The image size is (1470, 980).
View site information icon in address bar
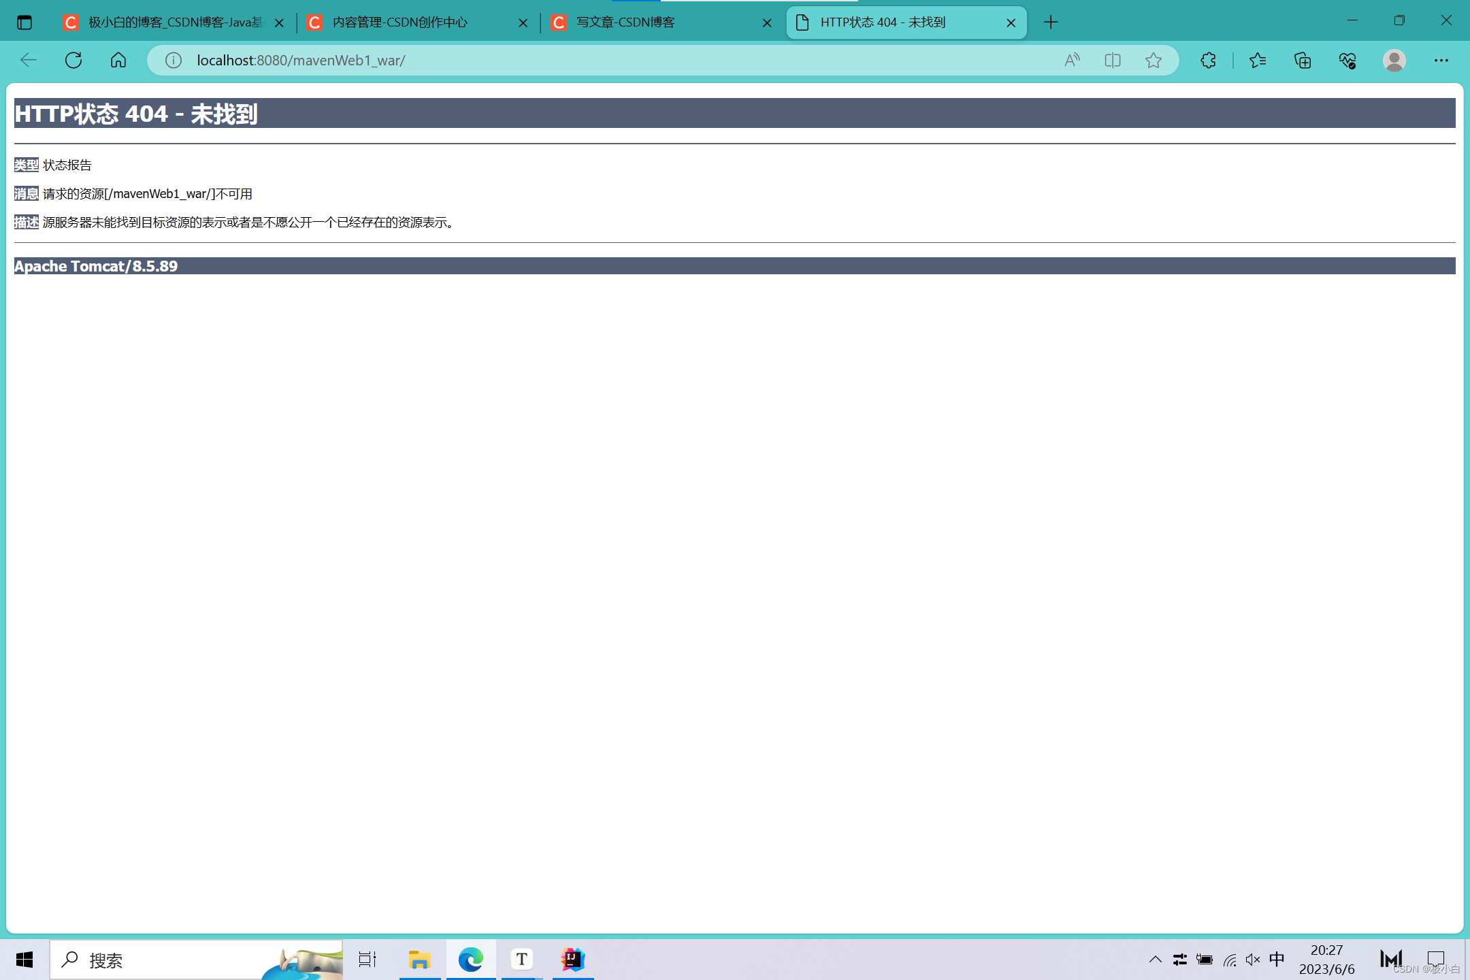tap(174, 60)
